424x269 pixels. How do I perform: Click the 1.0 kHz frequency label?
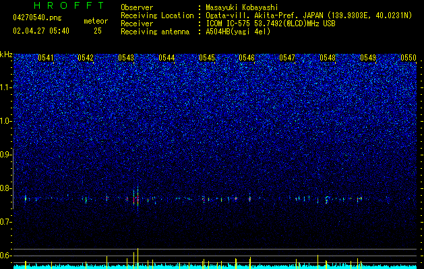click(6, 122)
